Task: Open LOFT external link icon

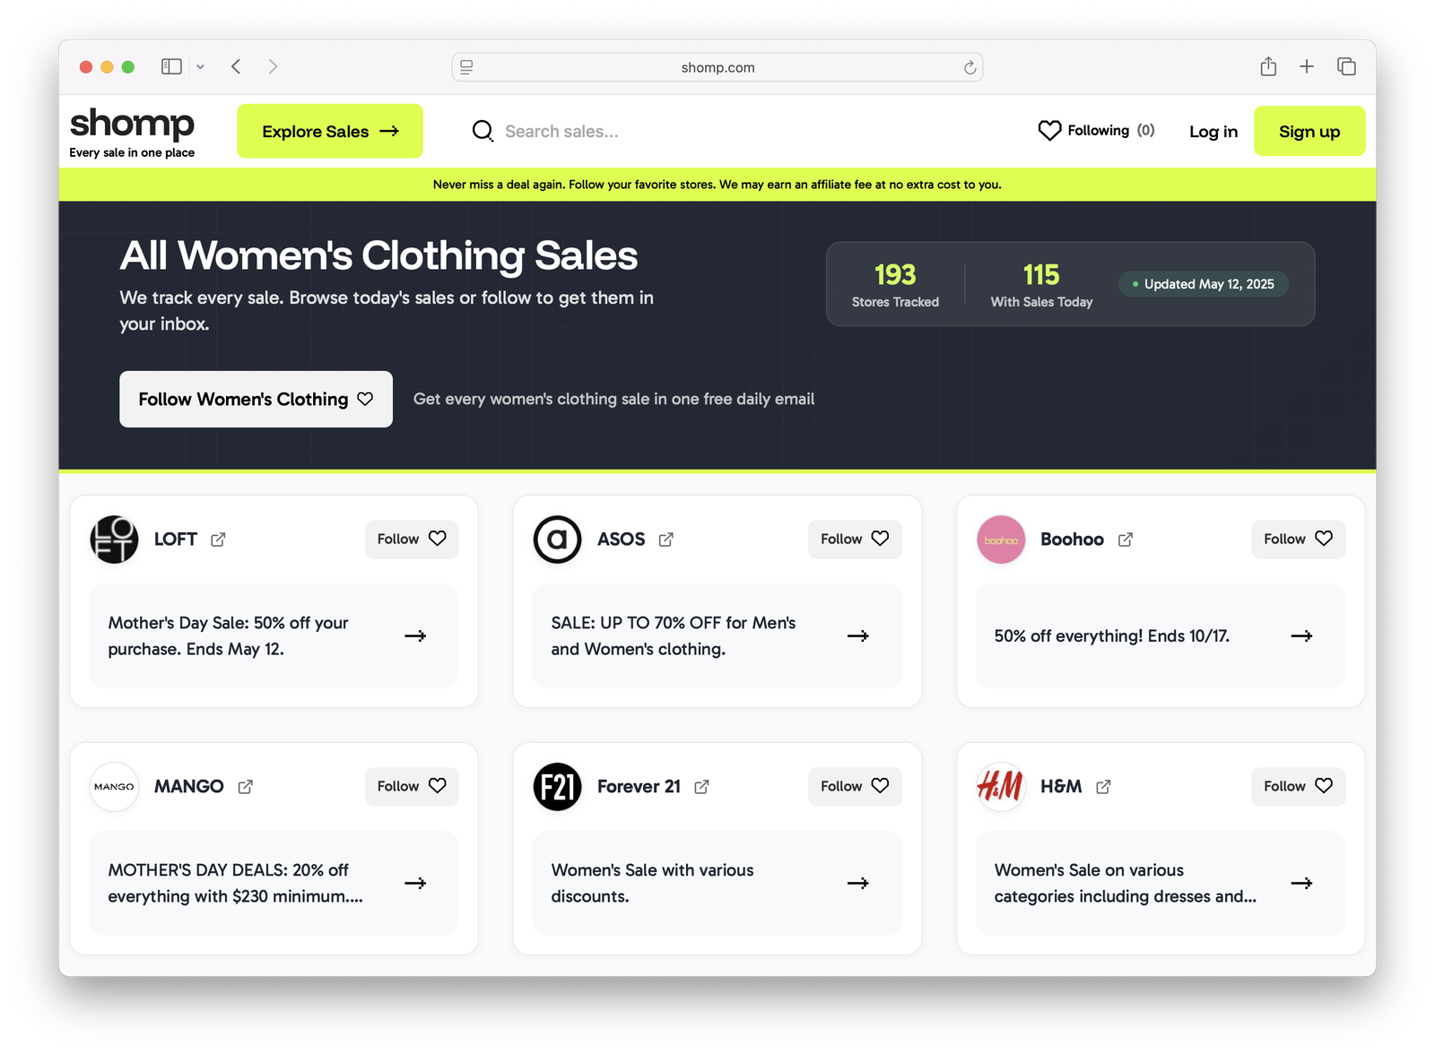Action: 218,540
